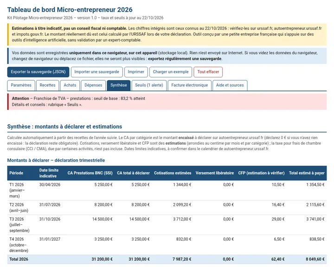Click cotisations value 1 344,00 €

182,184
